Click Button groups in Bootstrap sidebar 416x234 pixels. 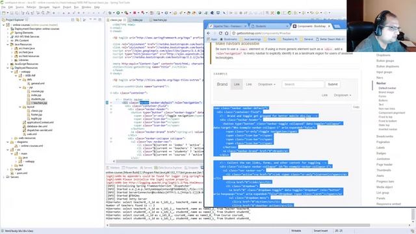pyautogui.click(x=385, y=60)
